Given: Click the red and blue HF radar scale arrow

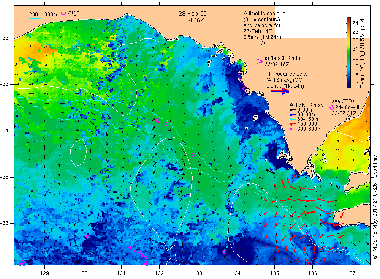Looking at the screenshot, I should coord(280,91).
